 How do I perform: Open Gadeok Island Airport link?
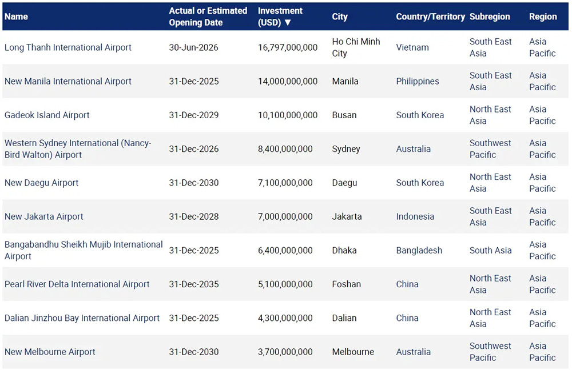click(x=47, y=115)
